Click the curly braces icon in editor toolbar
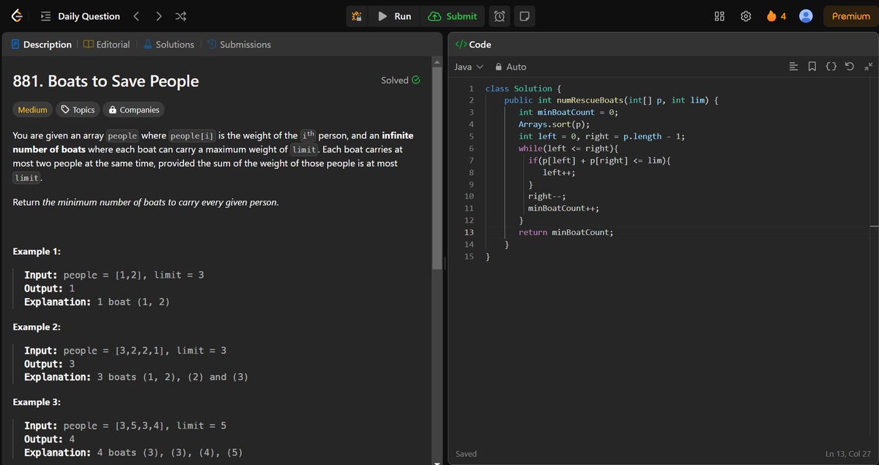The height and width of the screenshot is (465, 879). pyautogui.click(x=831, y=67)
